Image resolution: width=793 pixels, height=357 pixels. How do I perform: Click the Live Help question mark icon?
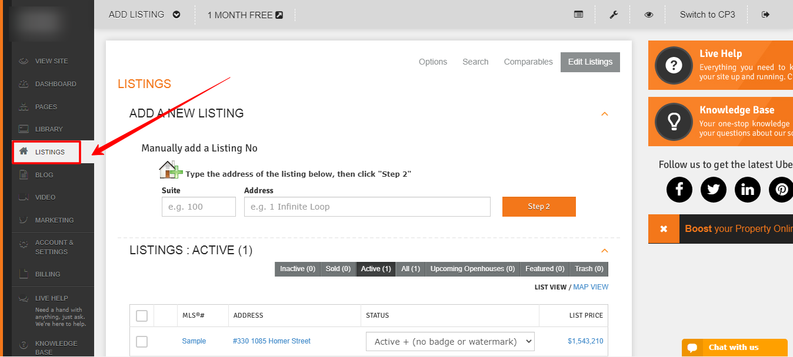tap(674, 65)
